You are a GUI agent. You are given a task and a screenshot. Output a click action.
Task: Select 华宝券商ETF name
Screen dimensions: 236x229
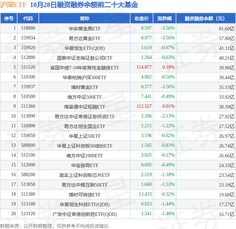85,165
